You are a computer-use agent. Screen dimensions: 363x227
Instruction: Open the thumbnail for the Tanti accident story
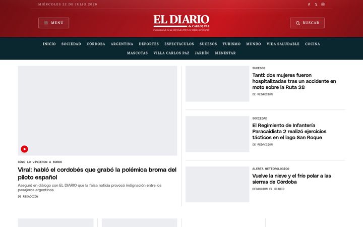217,84
